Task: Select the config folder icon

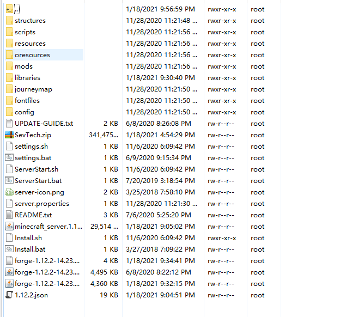Action: point(9,112)
